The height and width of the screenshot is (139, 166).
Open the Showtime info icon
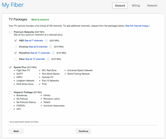point(53,53)
